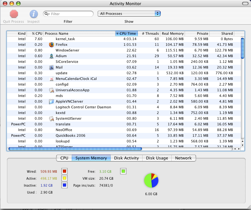Sort by the # Threads column header
The image size is (251, 210).
click(149, 33)
